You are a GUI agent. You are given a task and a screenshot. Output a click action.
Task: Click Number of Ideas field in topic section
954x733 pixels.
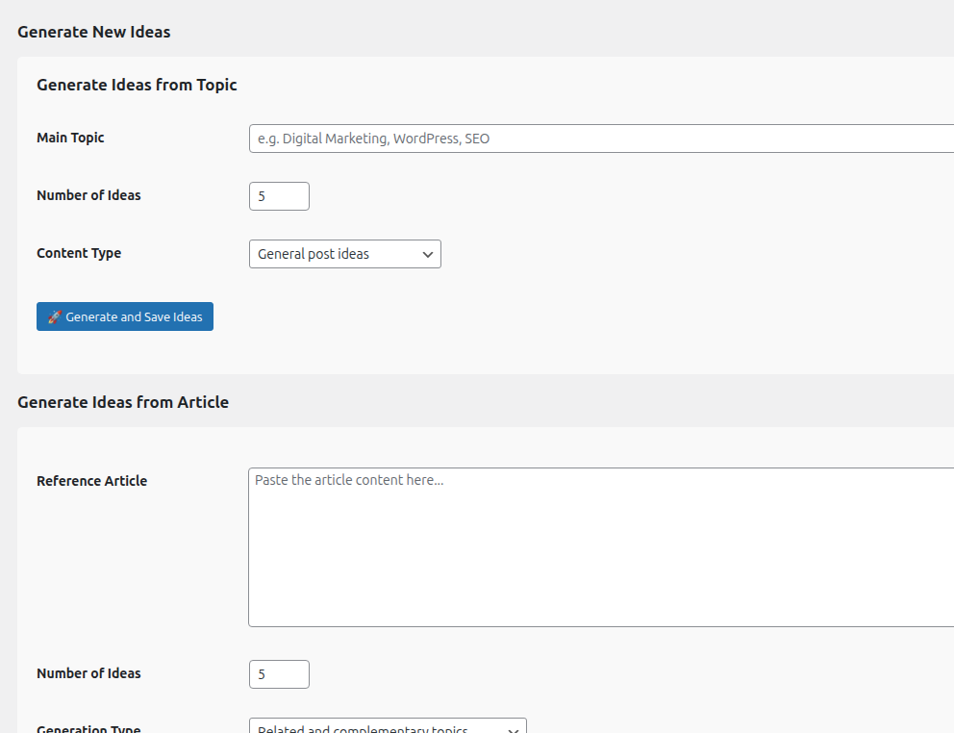(279, 196)
